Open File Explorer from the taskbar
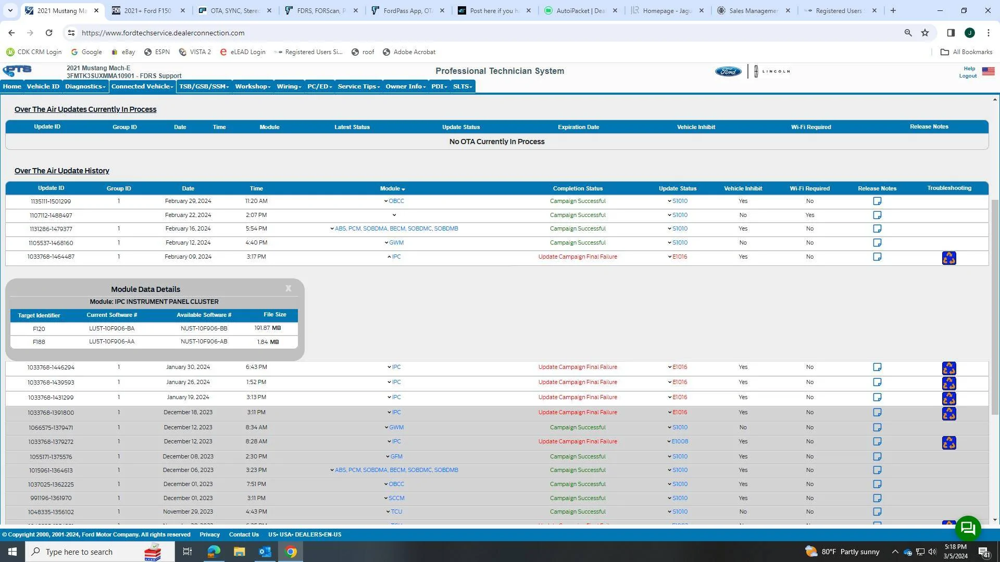The height and width of the screenshot is (562, 1000). (x=239, y=552)
